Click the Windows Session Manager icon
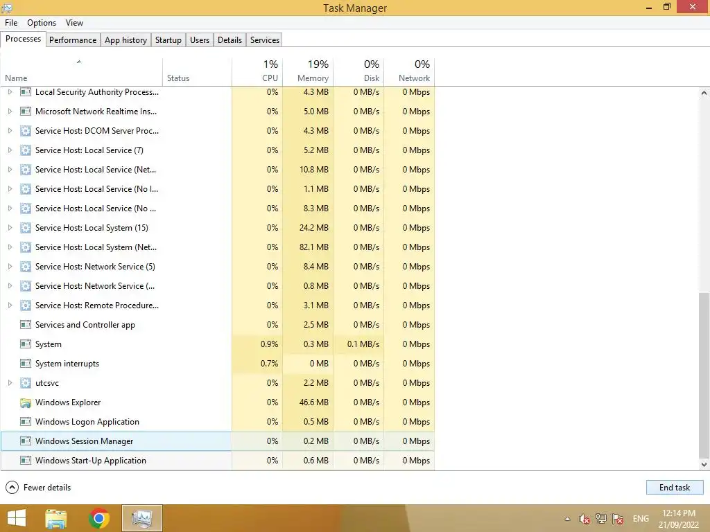 click(x=26, y=441)
